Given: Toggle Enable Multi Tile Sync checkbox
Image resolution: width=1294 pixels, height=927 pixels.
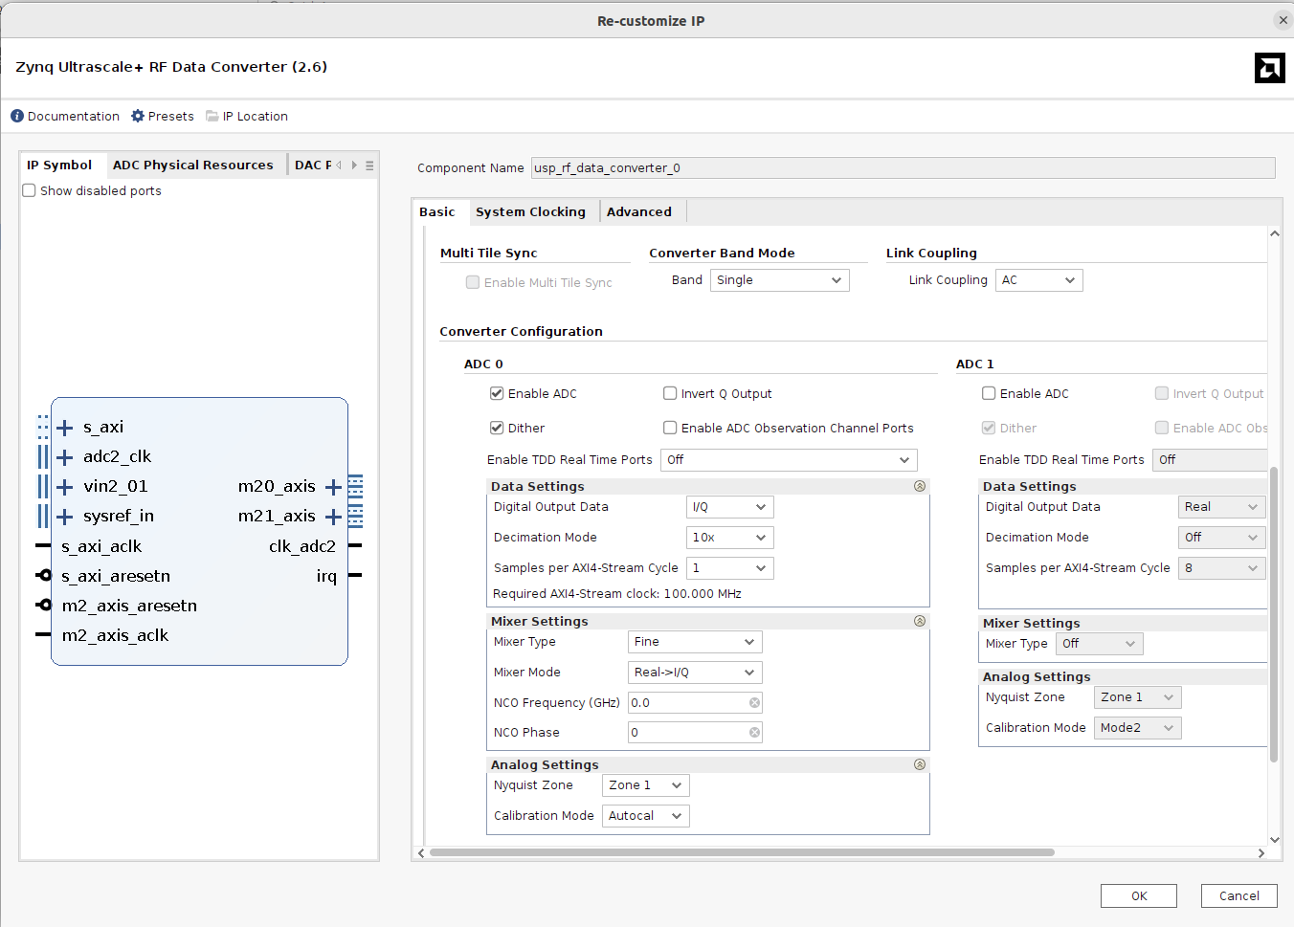Looking at the screenshot, I should 473,282.
